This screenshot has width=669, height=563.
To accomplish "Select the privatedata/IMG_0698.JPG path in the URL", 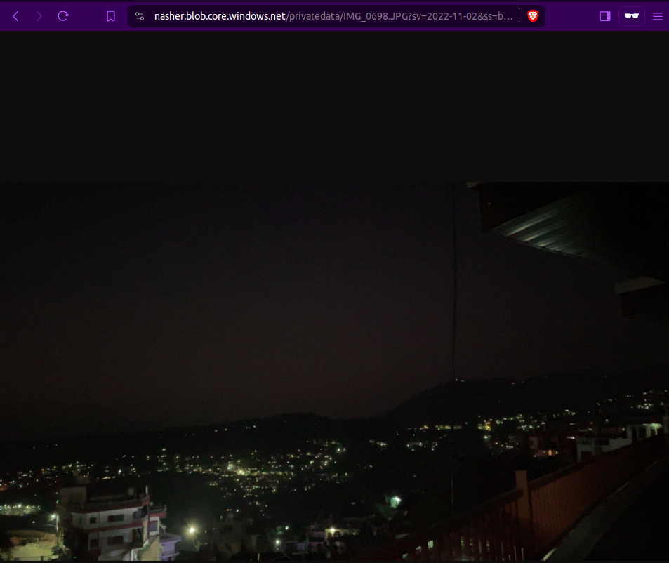I will 344,16.
